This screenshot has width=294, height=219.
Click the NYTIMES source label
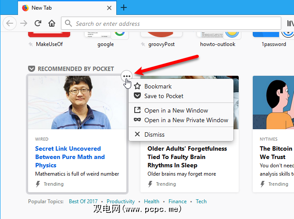[269, 139]
